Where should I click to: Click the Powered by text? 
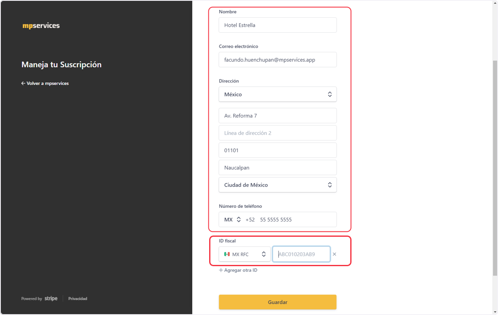(x=32, y=298)
